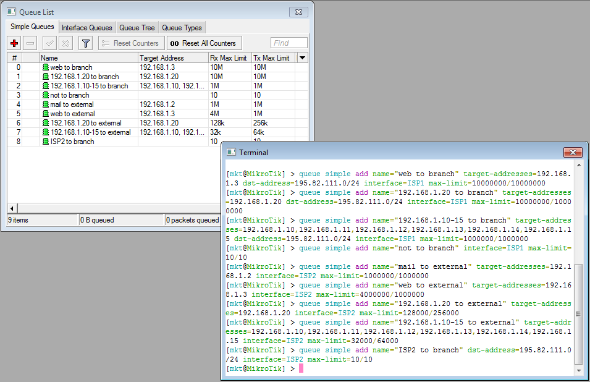The width and height of the screenshot is (590, 382).
Task: Click into the Find search field
Action: (x=289, y=43)
